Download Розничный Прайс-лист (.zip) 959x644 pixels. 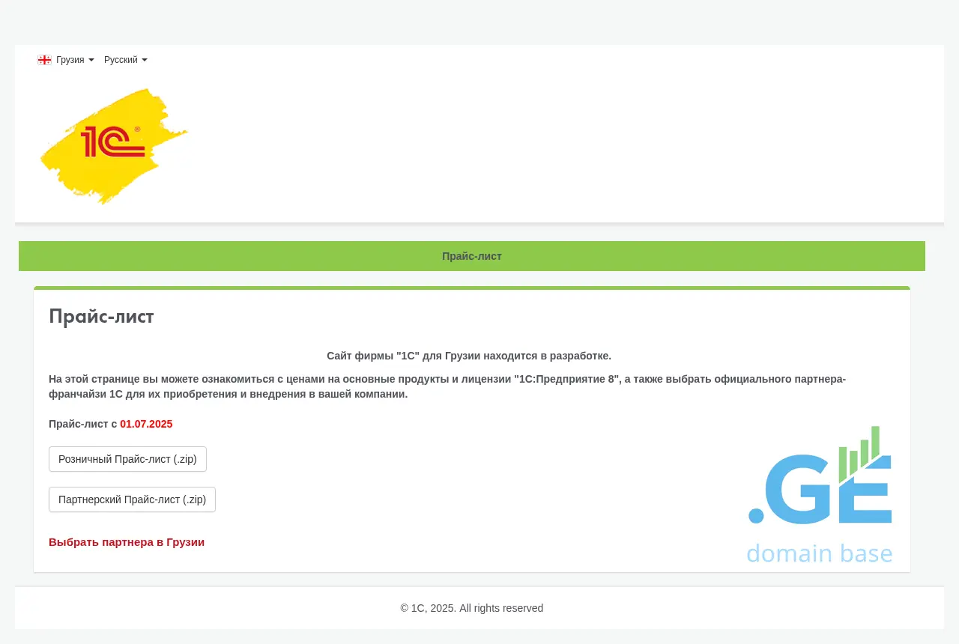[127, 459]
